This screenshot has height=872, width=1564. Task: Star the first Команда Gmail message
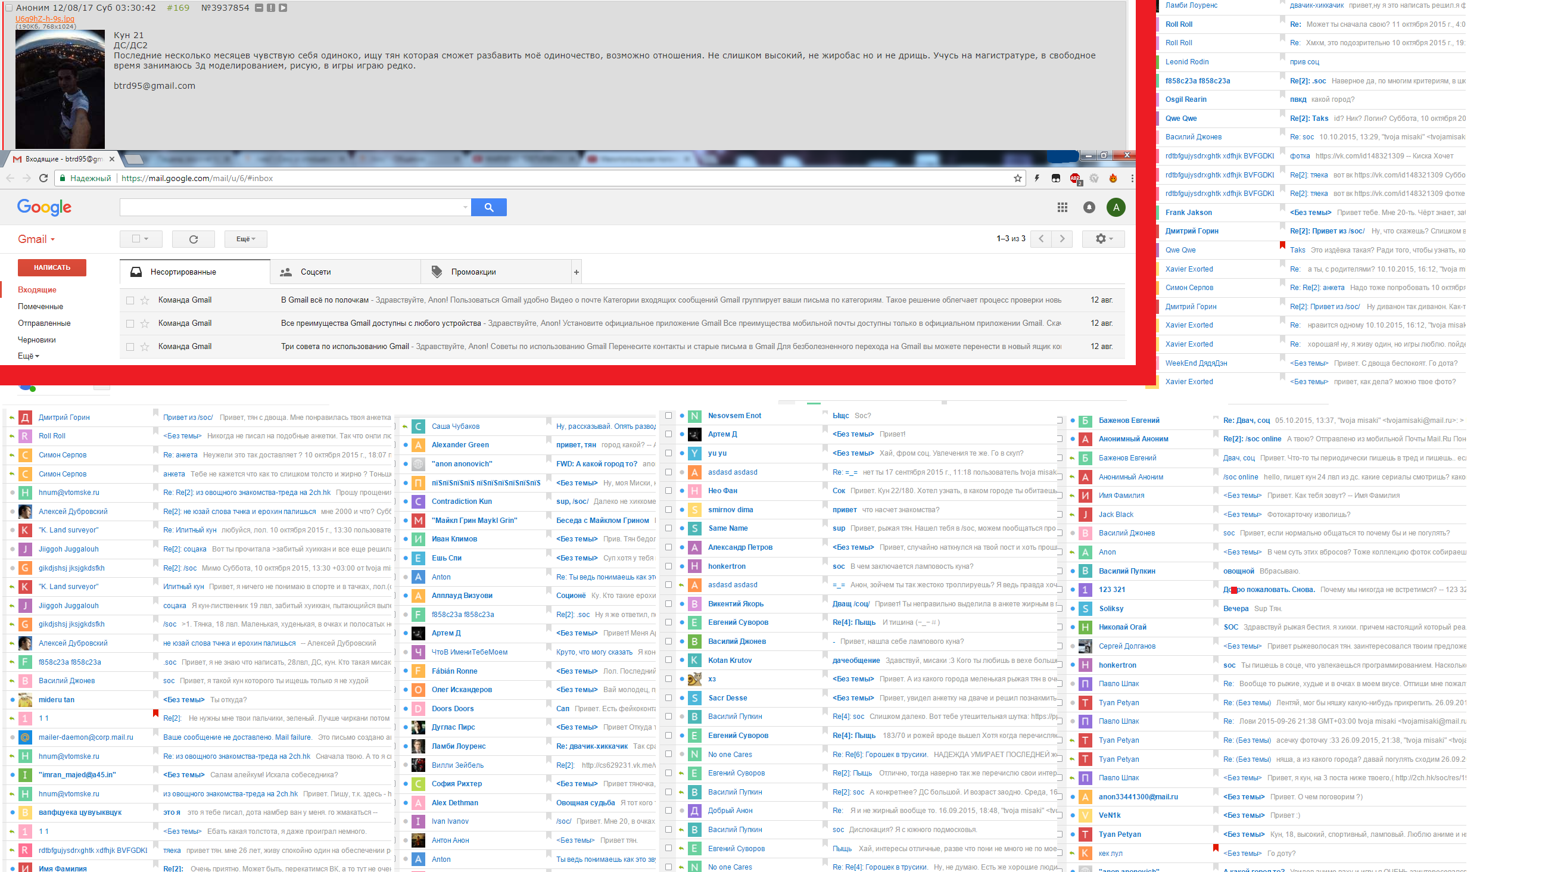coord(145,300)
